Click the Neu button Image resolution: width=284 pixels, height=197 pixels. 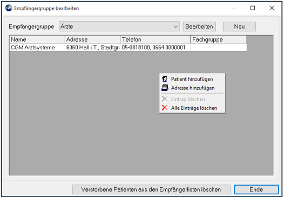pos(239,27)
